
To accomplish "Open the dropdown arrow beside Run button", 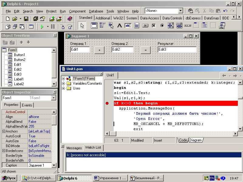I will 48,27.
